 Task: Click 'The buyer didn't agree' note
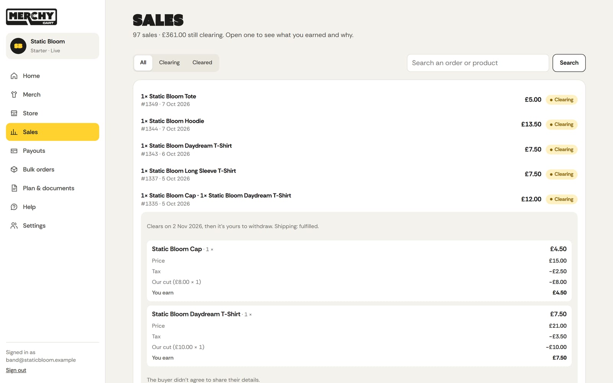point(203,380)
